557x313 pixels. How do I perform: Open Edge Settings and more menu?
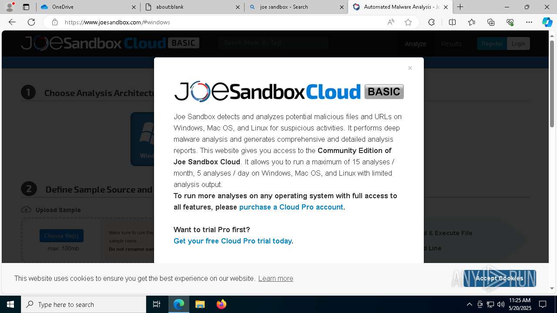[x=529, y=22]
